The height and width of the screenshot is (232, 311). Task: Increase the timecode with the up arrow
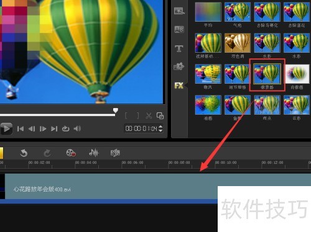tap(160, 127)
